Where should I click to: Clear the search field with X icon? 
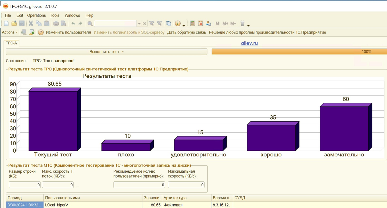coord(145,23)
